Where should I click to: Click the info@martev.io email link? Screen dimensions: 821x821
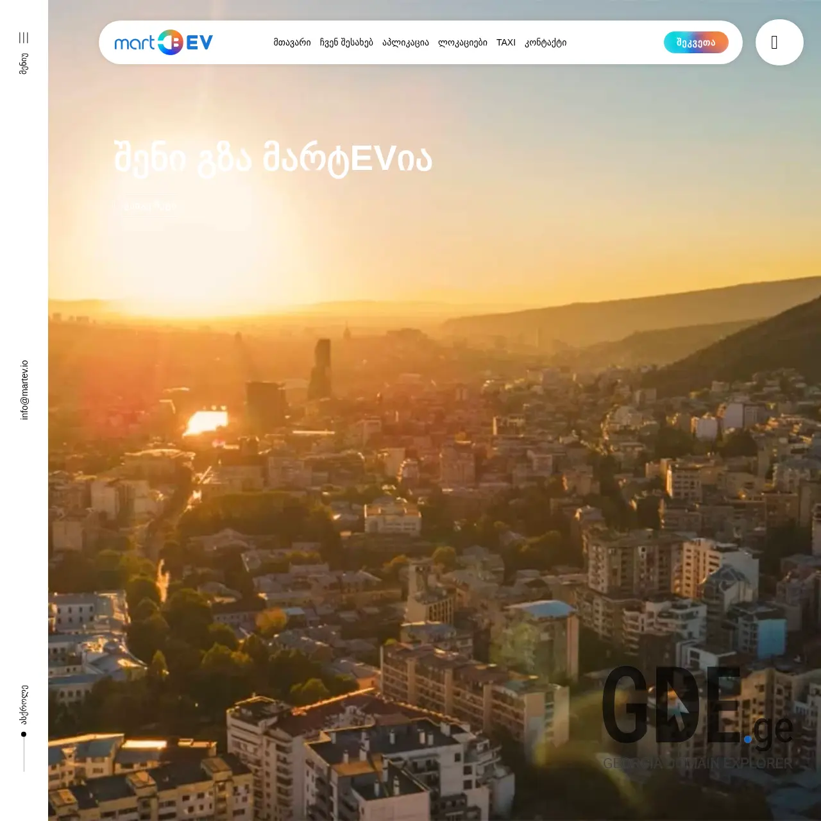pos(24,388)
